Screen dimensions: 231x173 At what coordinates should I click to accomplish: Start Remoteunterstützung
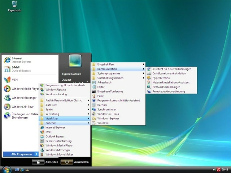coord(65,141)
